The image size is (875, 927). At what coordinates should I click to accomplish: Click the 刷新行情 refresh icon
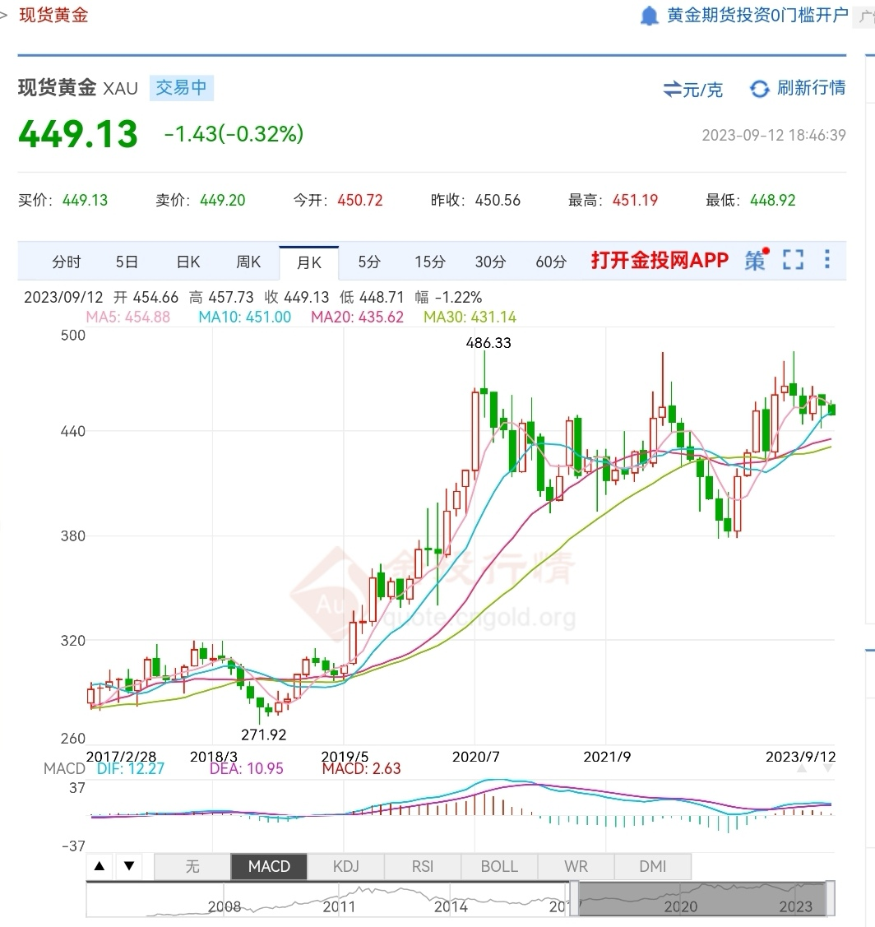click(760, 89)
